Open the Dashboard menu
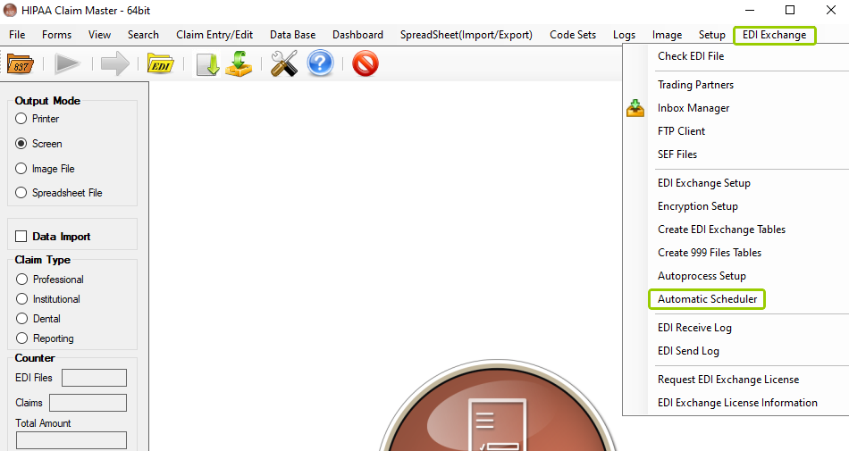The image size is (849, 451). pos(357,35)
